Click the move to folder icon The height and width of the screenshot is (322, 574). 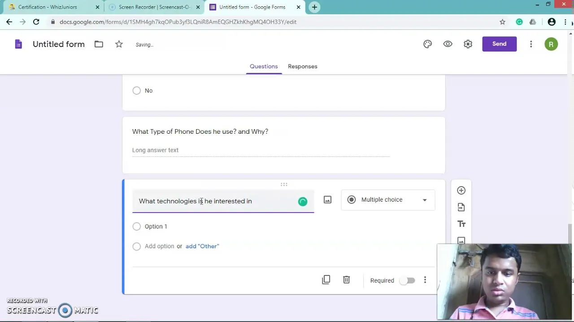tap(99, 44)
